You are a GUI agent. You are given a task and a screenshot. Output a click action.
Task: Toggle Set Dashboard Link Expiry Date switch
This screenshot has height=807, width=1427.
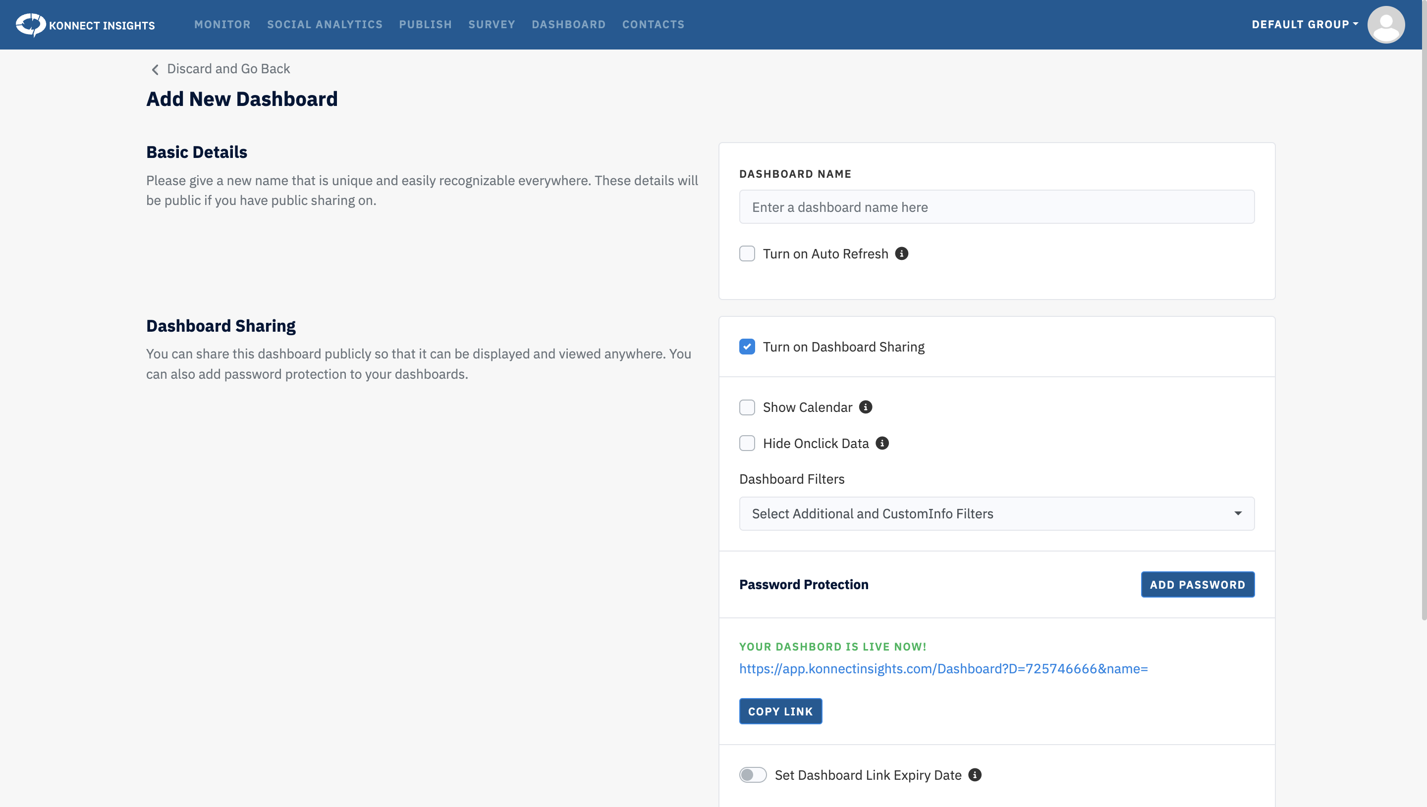coord(753,774)
